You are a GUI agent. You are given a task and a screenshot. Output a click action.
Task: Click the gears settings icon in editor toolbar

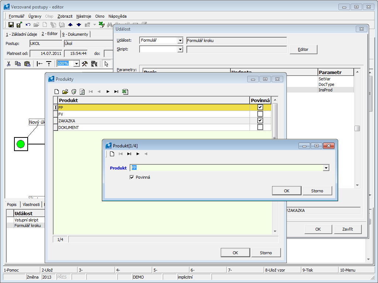coord(94,64)
